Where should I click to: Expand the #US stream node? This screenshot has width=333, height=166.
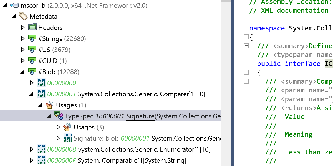pos(23,50)
